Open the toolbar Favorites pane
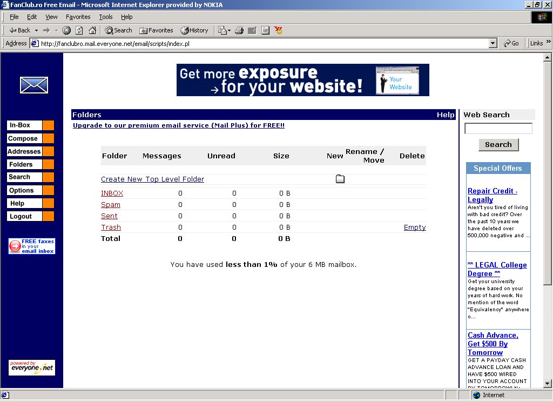553x402 pixels. pos(156,30)
